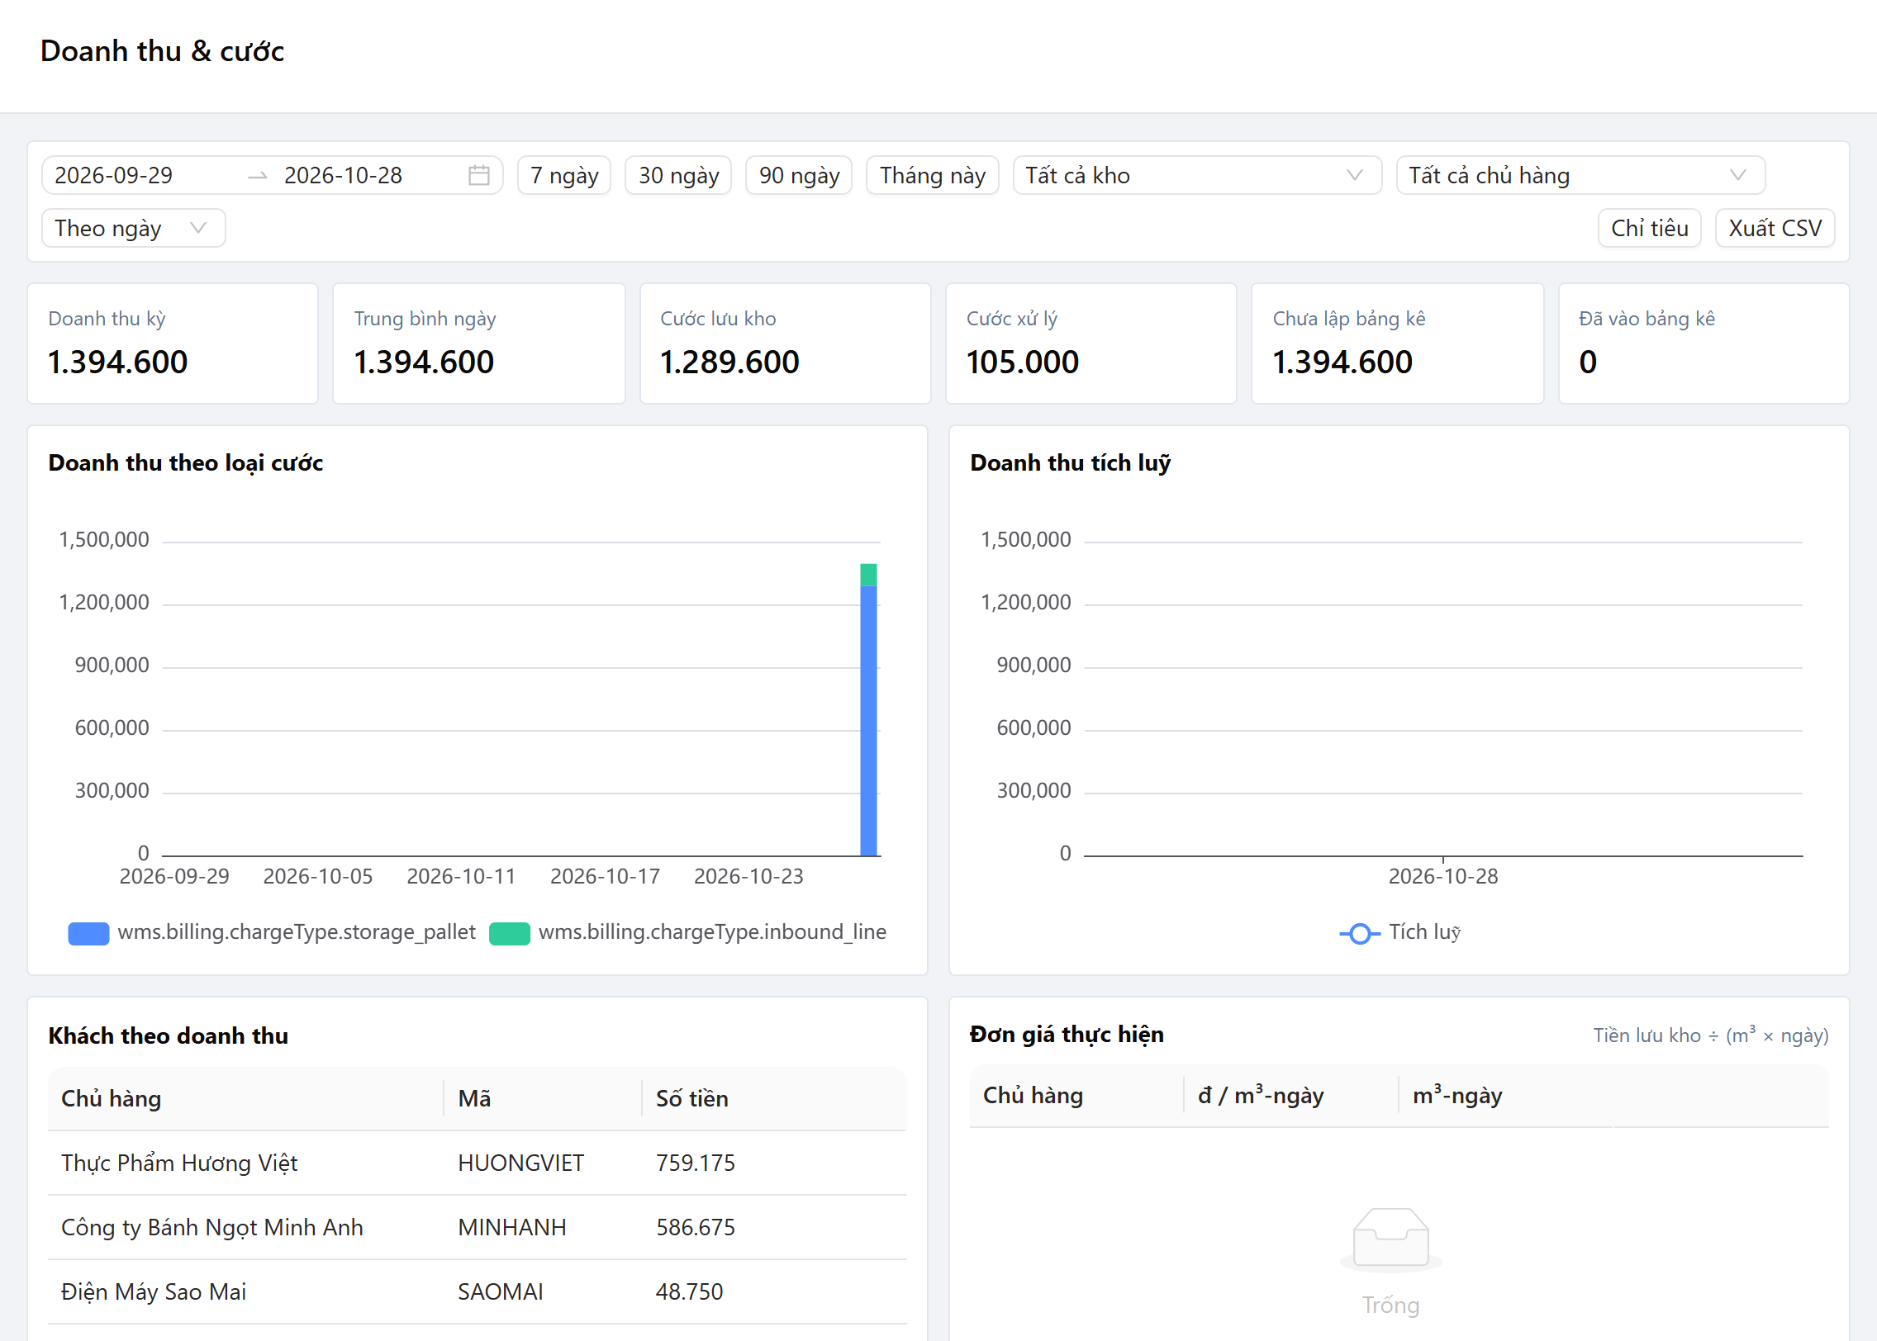Click the Doanh thu kỳ card
Screen dimensions: 1877x1341
pos(173,344)
